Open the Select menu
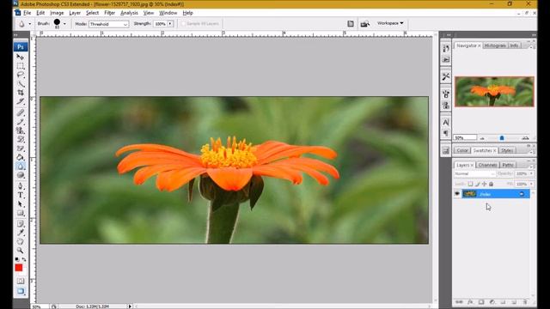550x309 pixels. 92,13
